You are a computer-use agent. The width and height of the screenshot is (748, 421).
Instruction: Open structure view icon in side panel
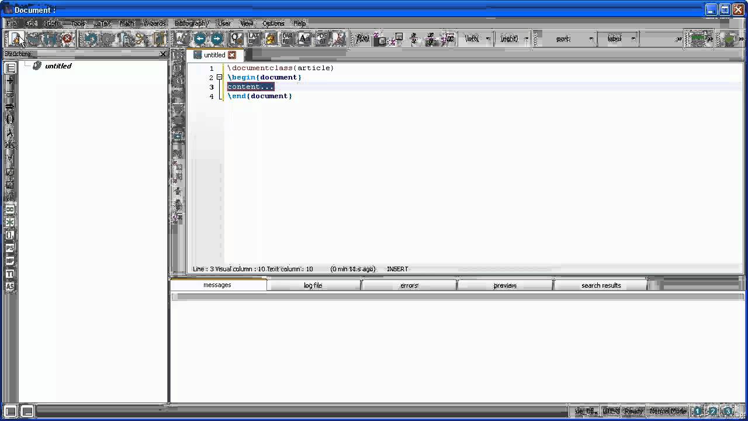(x=10, y=68)
